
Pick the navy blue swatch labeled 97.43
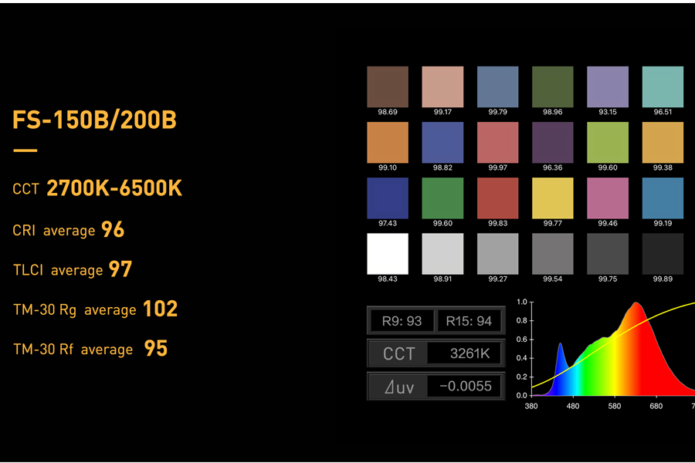point(388,198)
